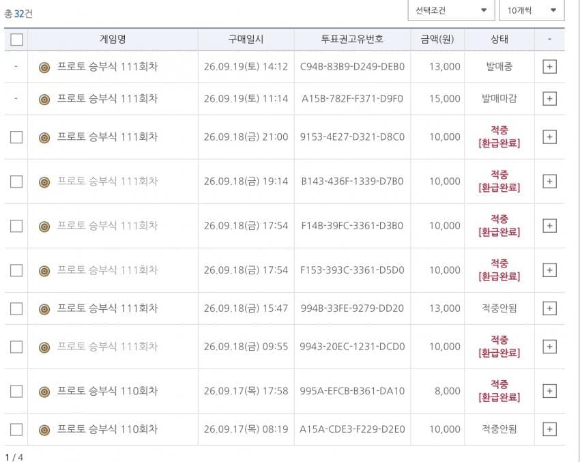Image resolution: width=580 pixels, height=462 pixels.
Task: Expand details for ticket C94B-83B9-D249-DEB0
Action: tap(549, 67)
